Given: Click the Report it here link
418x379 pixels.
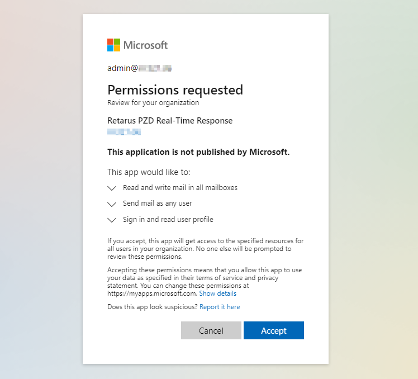Looking at the screenshot, I should coord(220,307).
